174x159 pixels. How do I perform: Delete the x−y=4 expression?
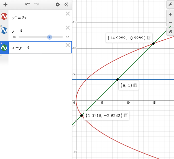click(67, 45)
